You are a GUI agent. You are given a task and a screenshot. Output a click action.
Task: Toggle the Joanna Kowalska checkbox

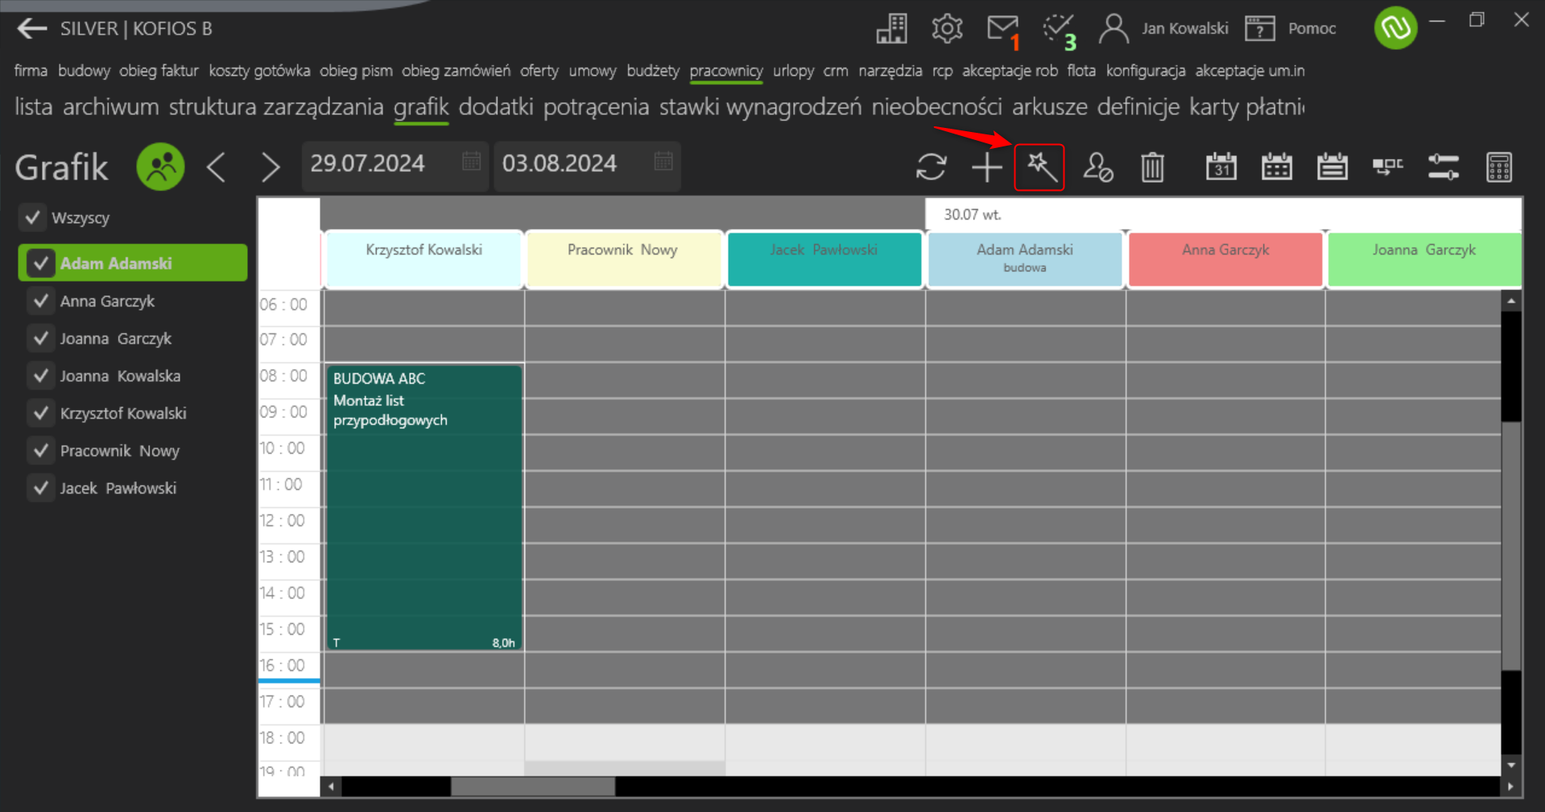[x=40, y=376]
